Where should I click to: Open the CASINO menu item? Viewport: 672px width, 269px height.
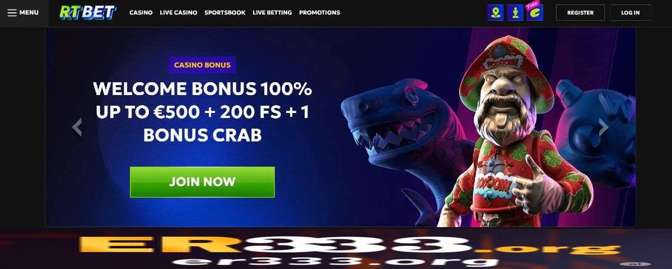tap(141, 12)
